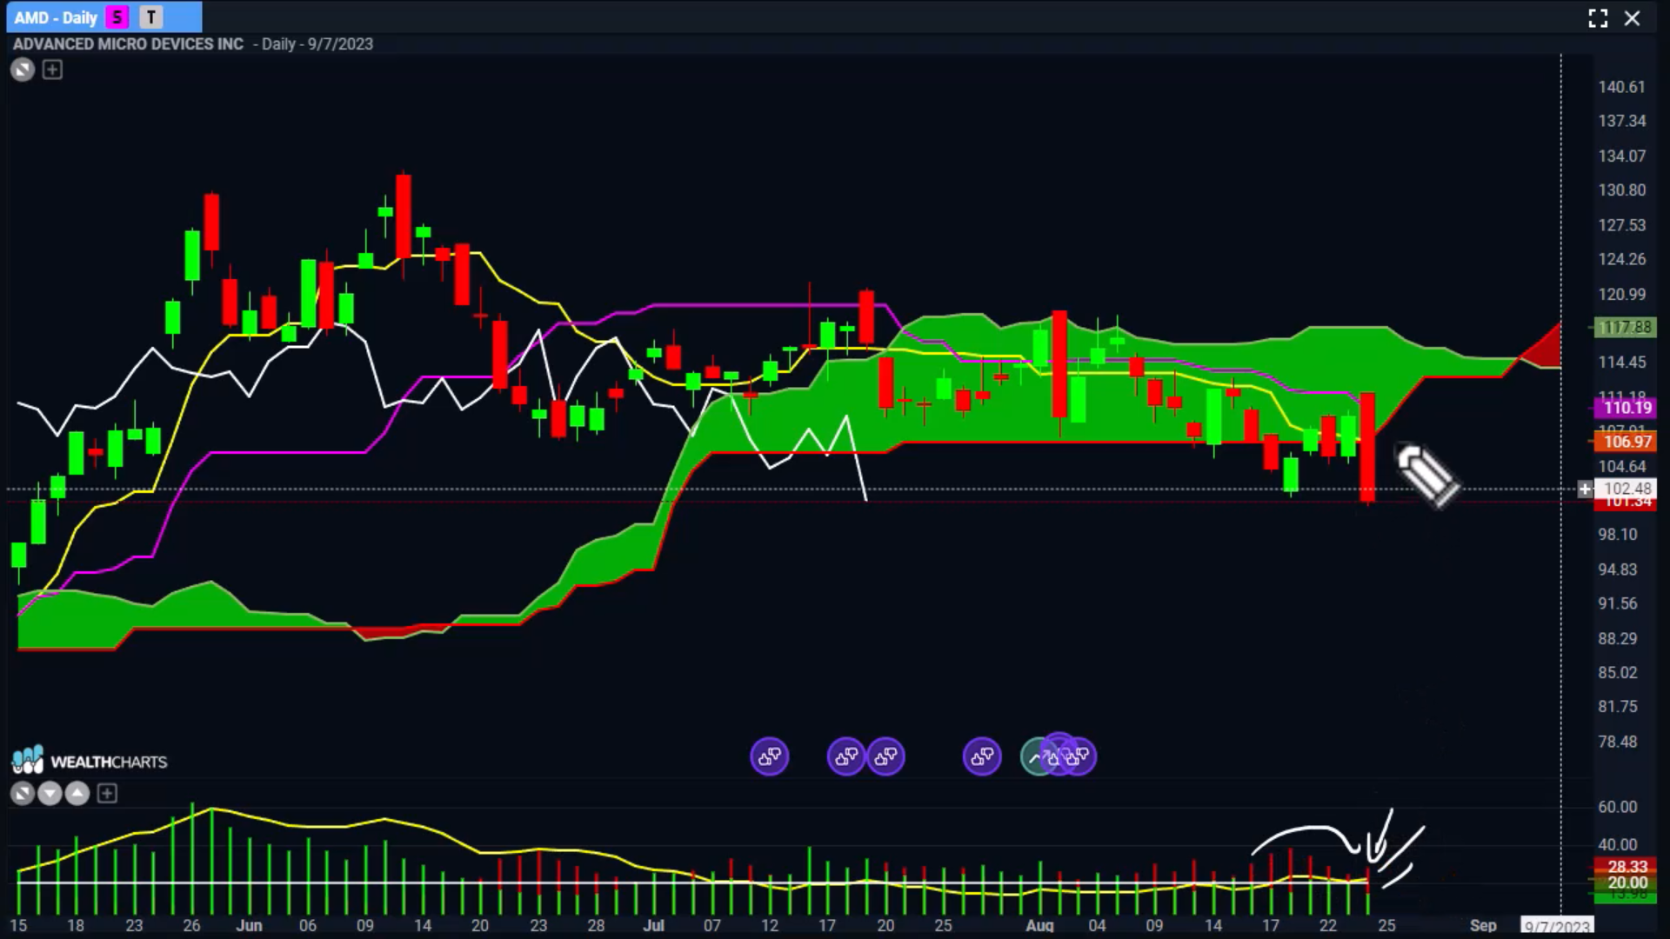The image size is (1670, 939).
Task: Click the 40.00 volume axis value
Action: click(1617, 844)
